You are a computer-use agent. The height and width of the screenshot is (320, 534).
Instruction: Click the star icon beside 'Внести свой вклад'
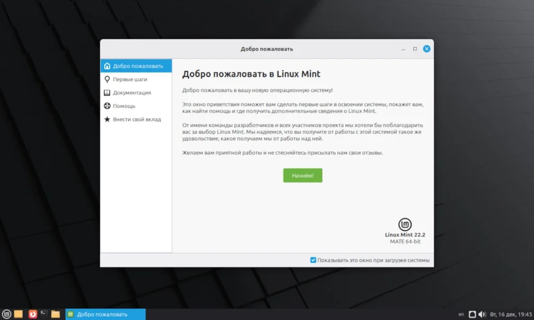point(107,119)
